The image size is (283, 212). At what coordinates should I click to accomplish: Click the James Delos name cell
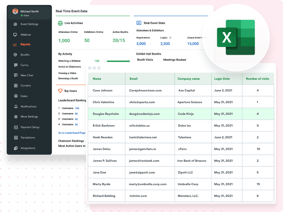pyautogui.click(x=106, y=149)
